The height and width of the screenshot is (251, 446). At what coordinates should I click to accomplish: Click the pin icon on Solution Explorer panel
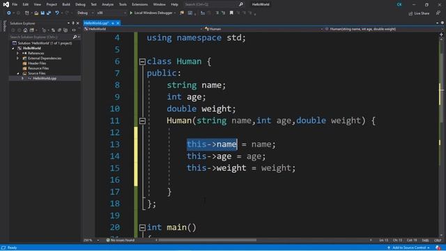(72, 23)
